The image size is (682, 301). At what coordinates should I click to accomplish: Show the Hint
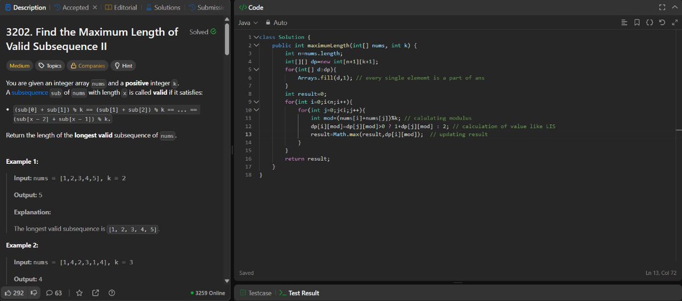point(123,66)
